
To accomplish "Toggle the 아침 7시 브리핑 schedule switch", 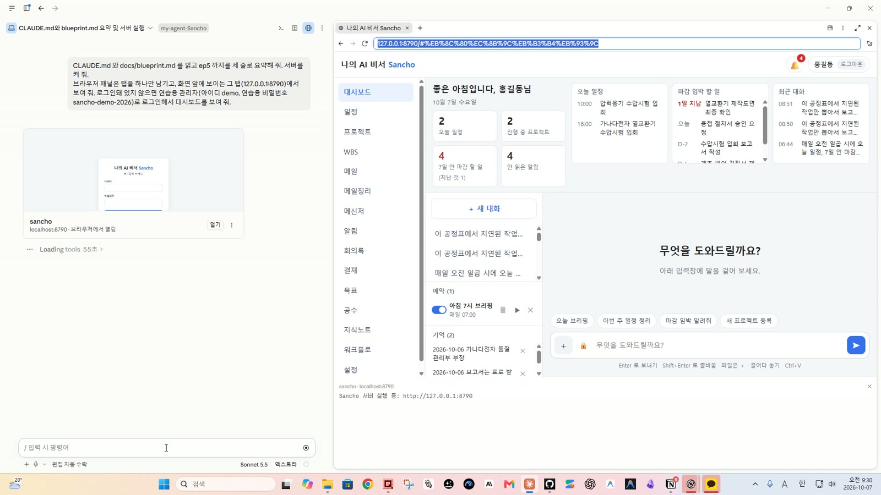I will 439,310.
